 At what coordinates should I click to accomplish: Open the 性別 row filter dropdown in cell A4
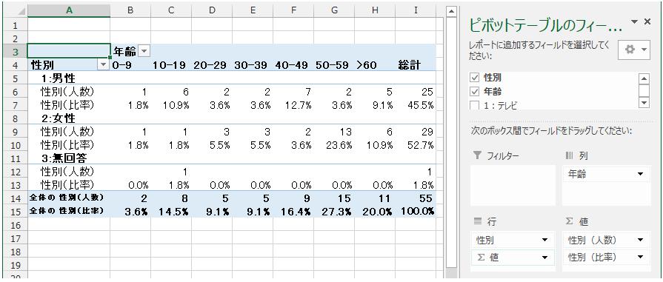tap(103, 64)
